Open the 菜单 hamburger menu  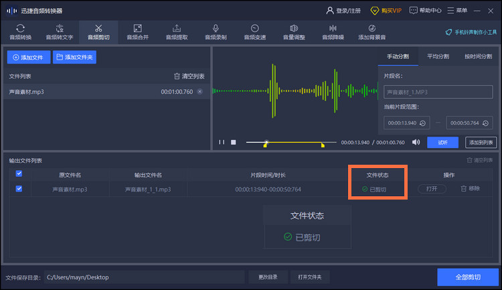457,11
